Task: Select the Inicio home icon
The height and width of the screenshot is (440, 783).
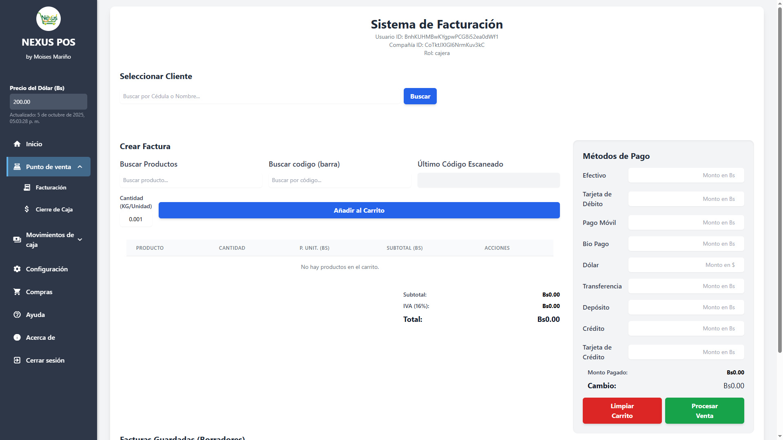Action: coord(17,144)
